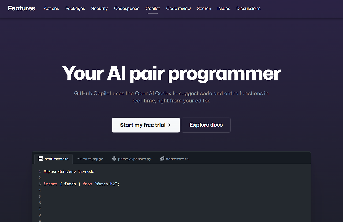Switch to the parse_expenses.py tab
Viewport: 343px width, 222px height.
132,159
